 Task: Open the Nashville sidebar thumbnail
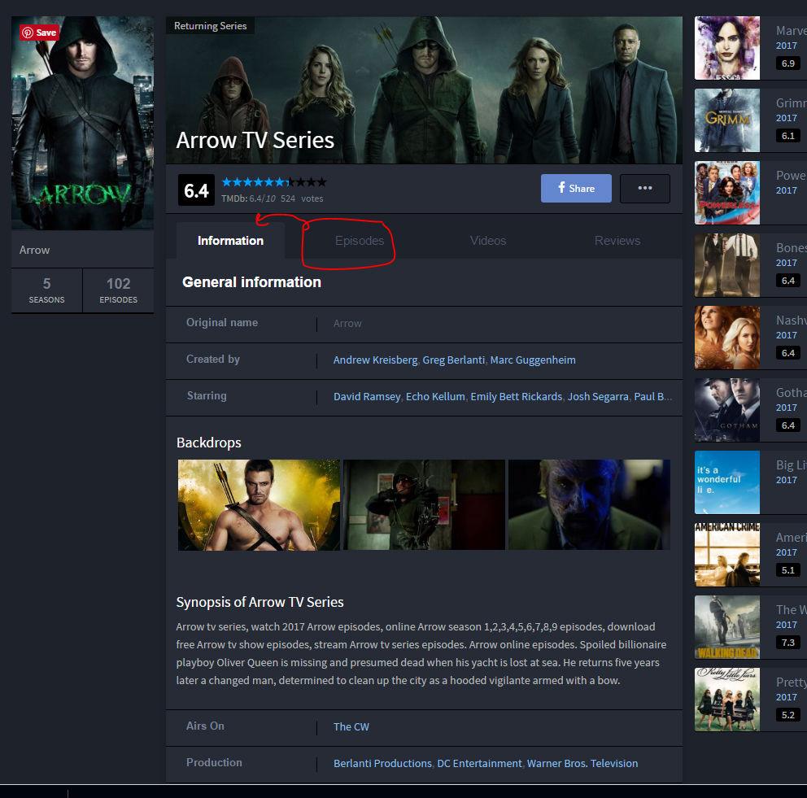726,338
